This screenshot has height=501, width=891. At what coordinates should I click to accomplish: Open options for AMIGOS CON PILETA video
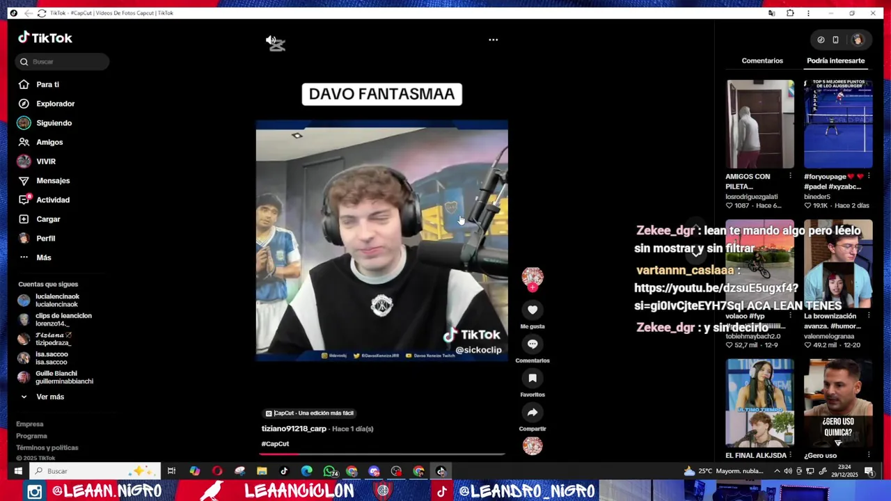pyautogui.click(x=790, y=177)
